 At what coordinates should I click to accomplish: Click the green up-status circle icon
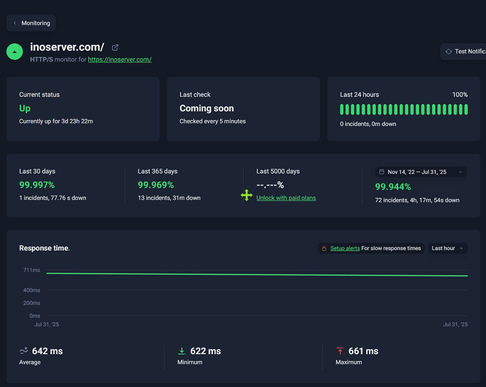coord(15,52)
